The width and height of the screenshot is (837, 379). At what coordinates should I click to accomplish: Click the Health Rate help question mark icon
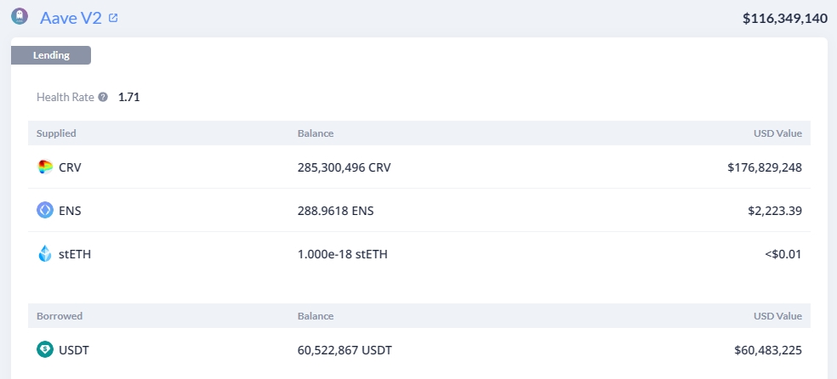(x=103, y=98)
